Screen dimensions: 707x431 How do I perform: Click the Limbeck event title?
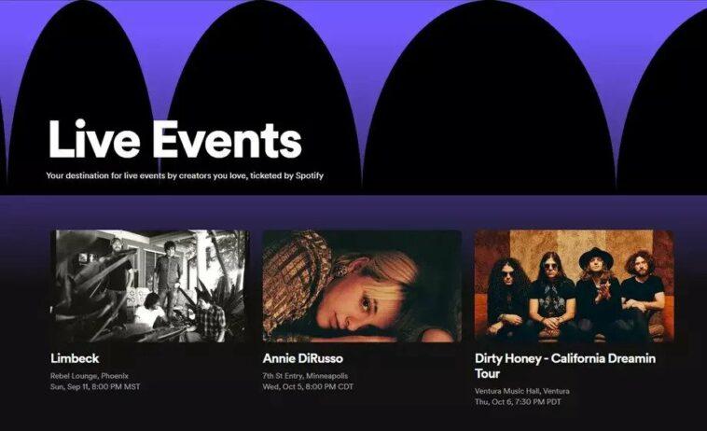pos(75,358)
